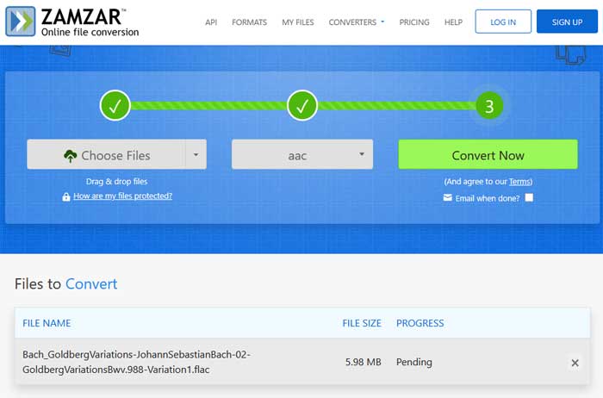
Task: Open the Terms link
Action: tap(520, 182)
